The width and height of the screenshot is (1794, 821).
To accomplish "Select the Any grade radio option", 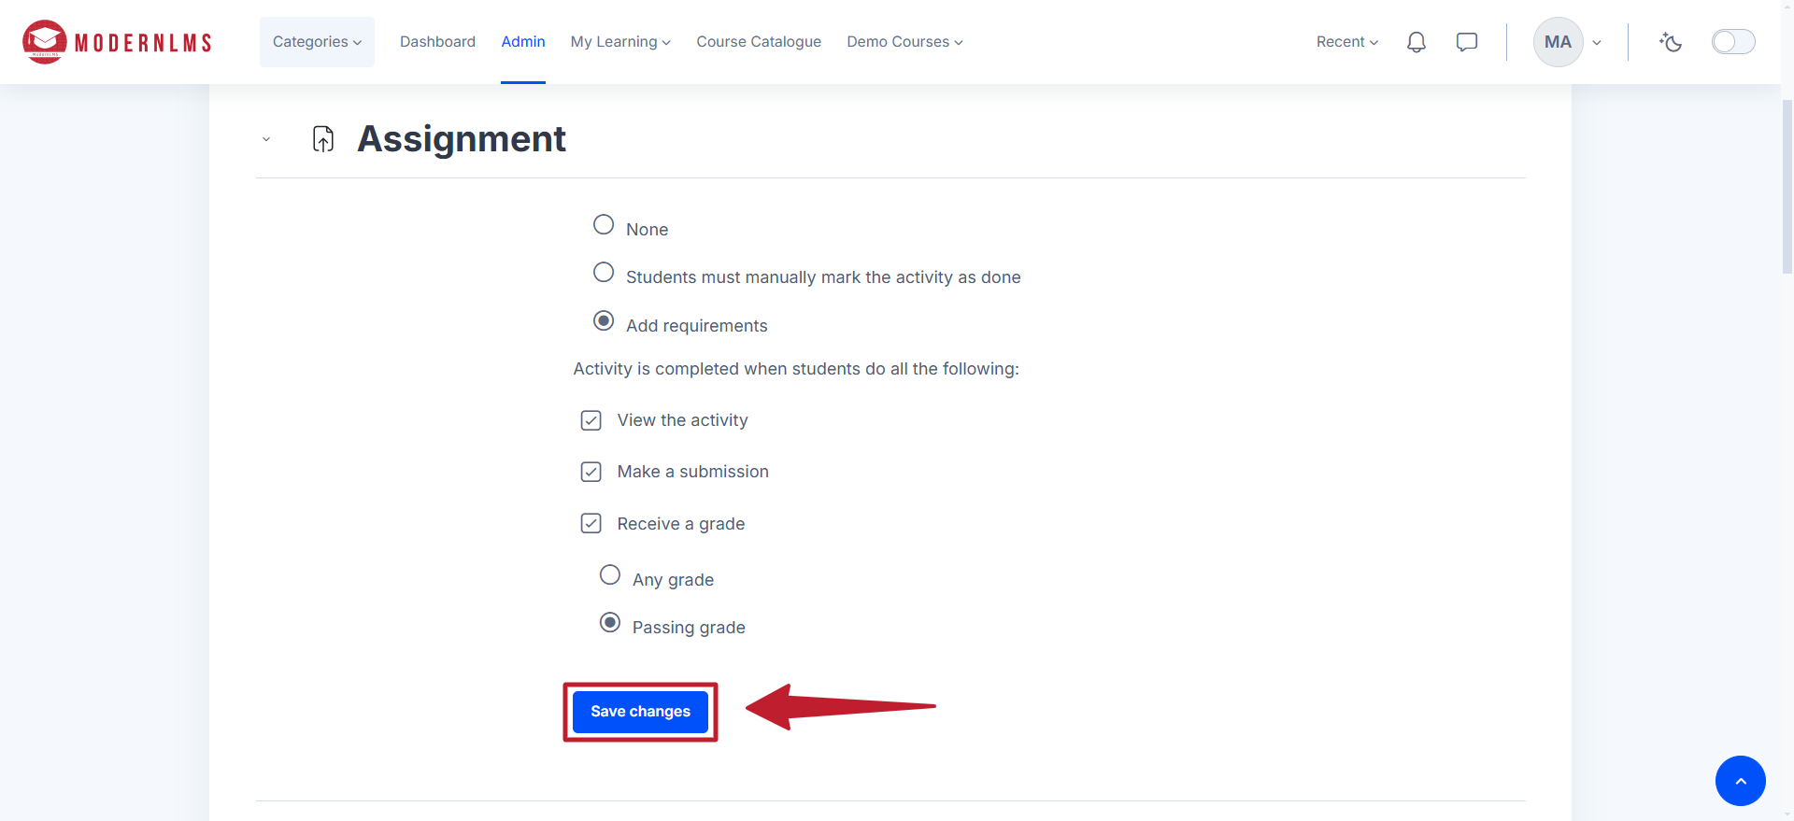I will [x=610, y=574].
